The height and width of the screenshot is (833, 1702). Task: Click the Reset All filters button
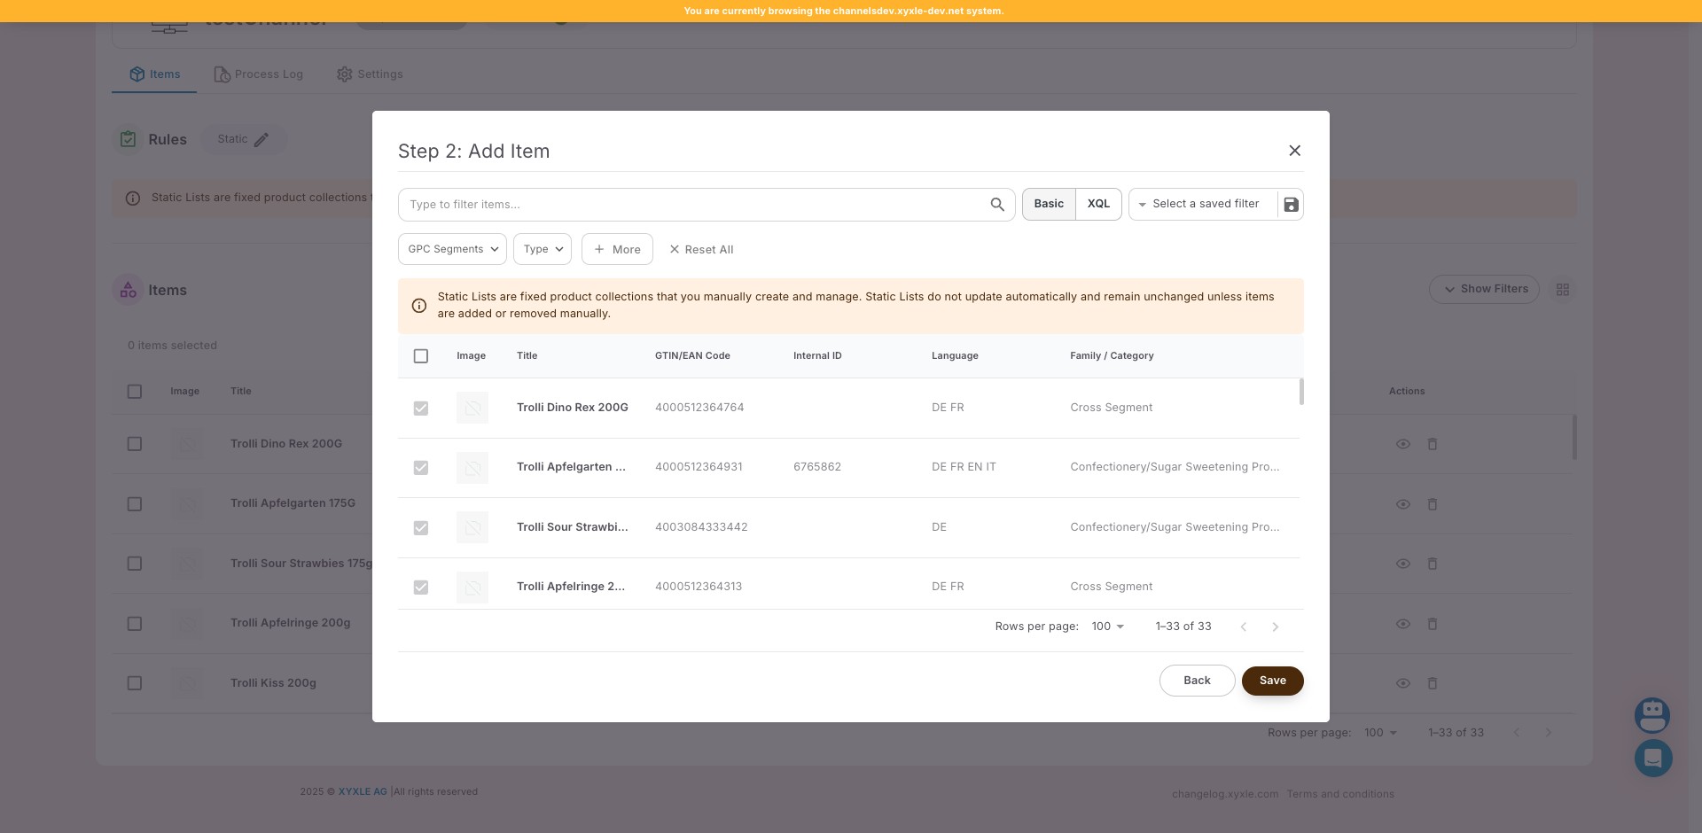[701, 250]
